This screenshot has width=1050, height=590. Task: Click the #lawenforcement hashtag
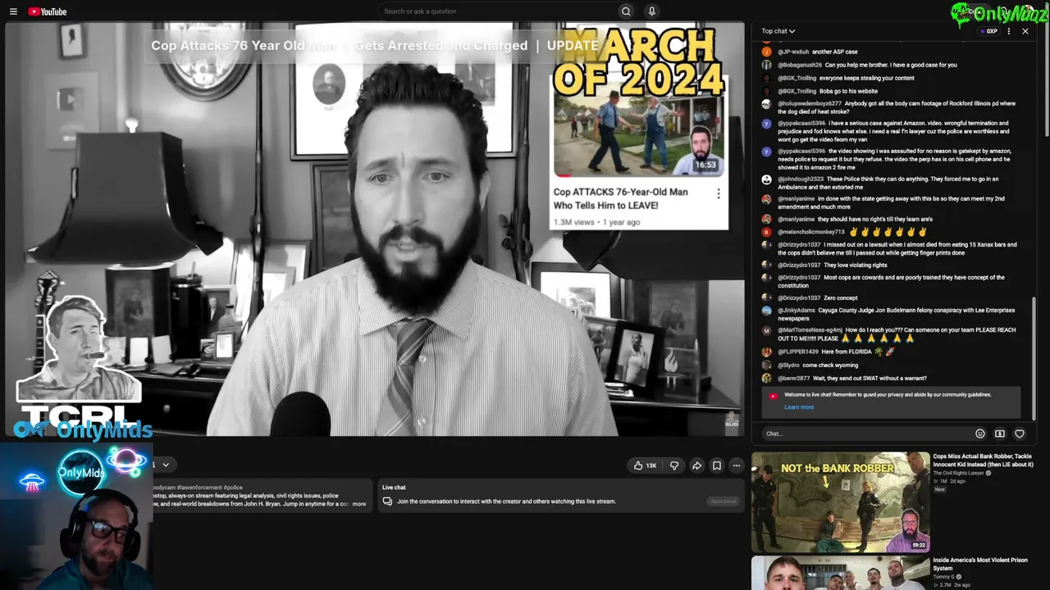pos(199,488)
